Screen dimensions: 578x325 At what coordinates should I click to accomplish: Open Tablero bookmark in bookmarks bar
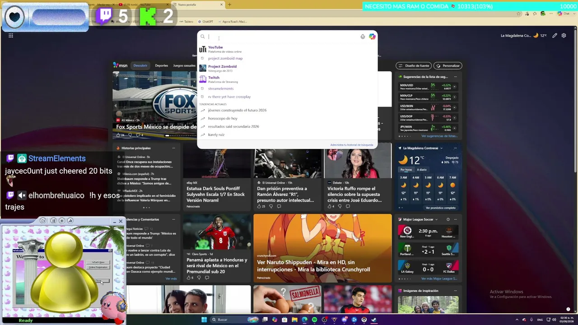tap(186, 21)
